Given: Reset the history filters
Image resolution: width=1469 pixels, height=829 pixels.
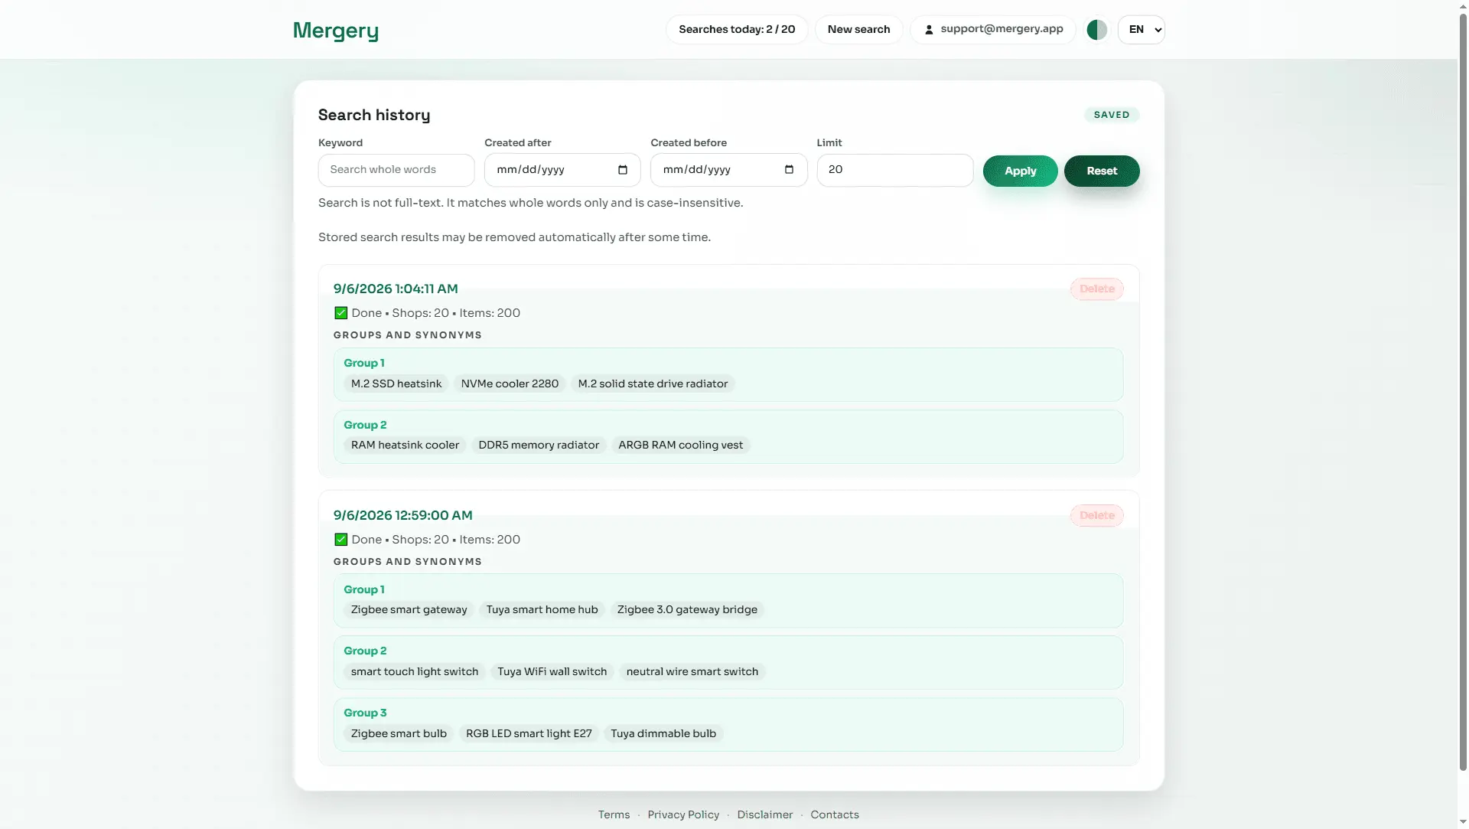Looking at the screenshot, I should [x=1102, y=171].
